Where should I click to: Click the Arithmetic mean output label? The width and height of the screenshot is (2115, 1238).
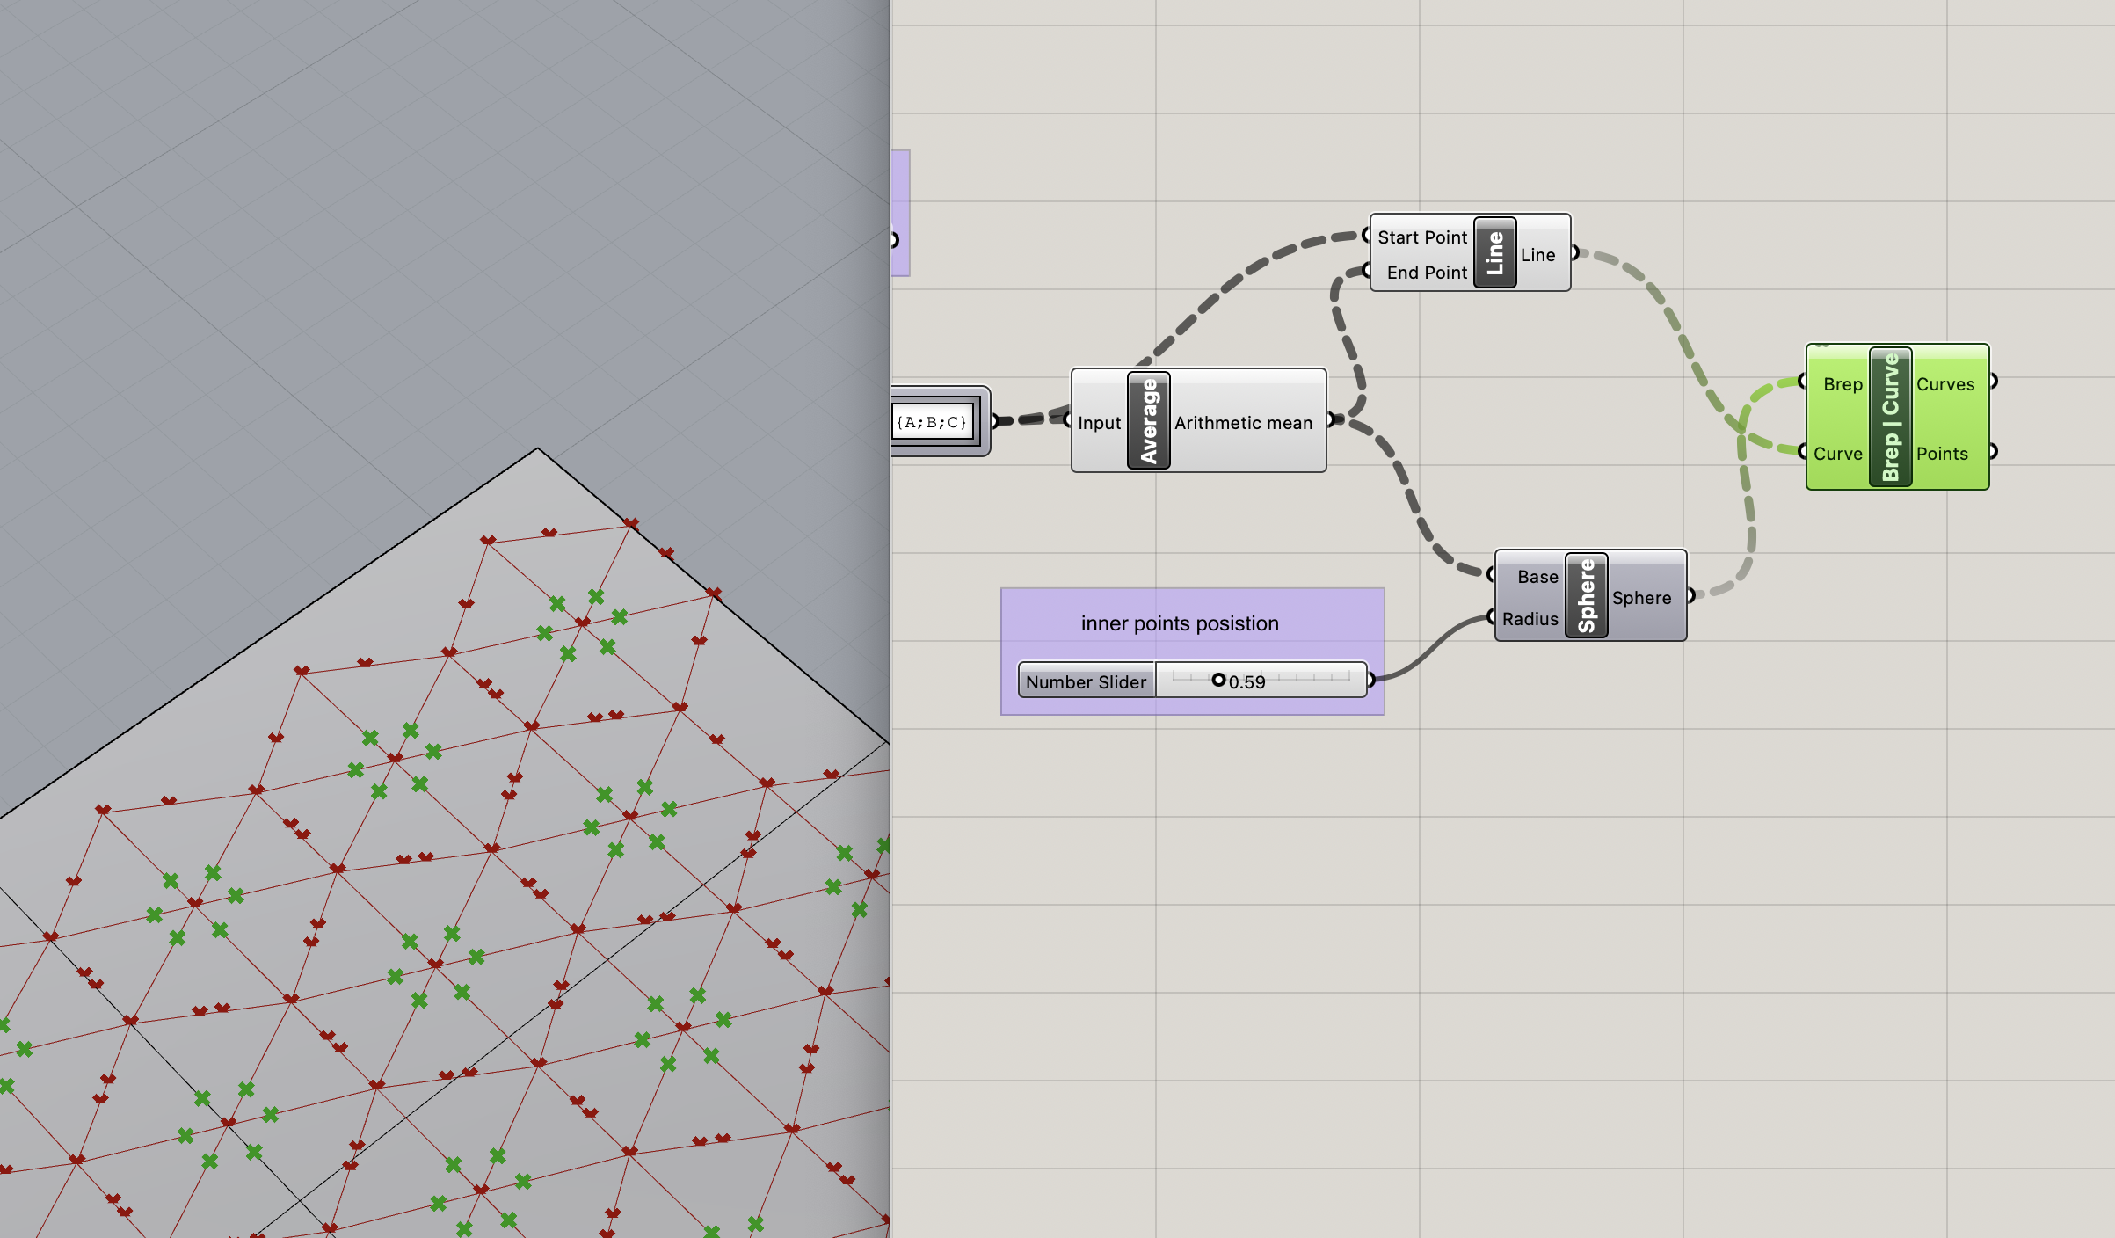point(1243,423)
